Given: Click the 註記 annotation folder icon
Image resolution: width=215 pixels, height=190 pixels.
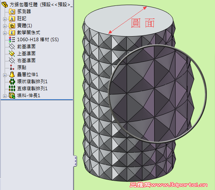Looking at the screenshot, I should pyautogui.click(x=12, y=19).
